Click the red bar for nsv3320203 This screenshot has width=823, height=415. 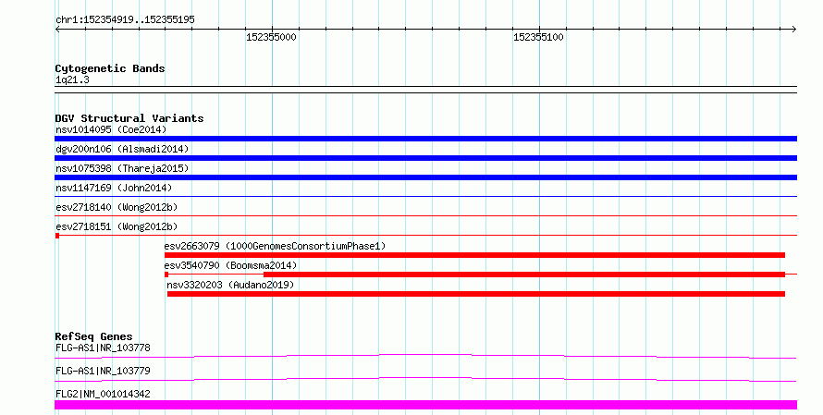pyautogui.click(x=476, y=294)
